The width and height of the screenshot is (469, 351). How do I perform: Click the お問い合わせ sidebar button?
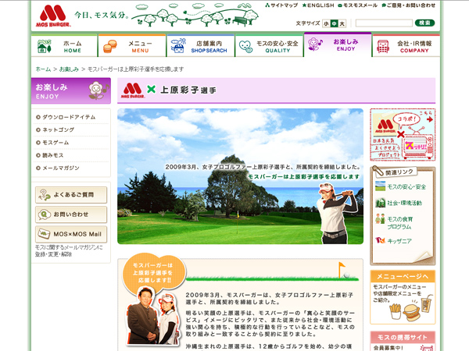click(x=71, y=214)
